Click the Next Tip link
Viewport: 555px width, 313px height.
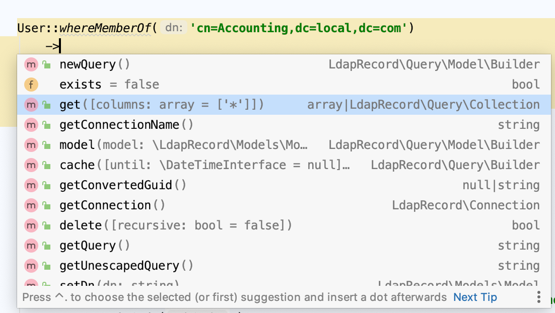[474, 297]
